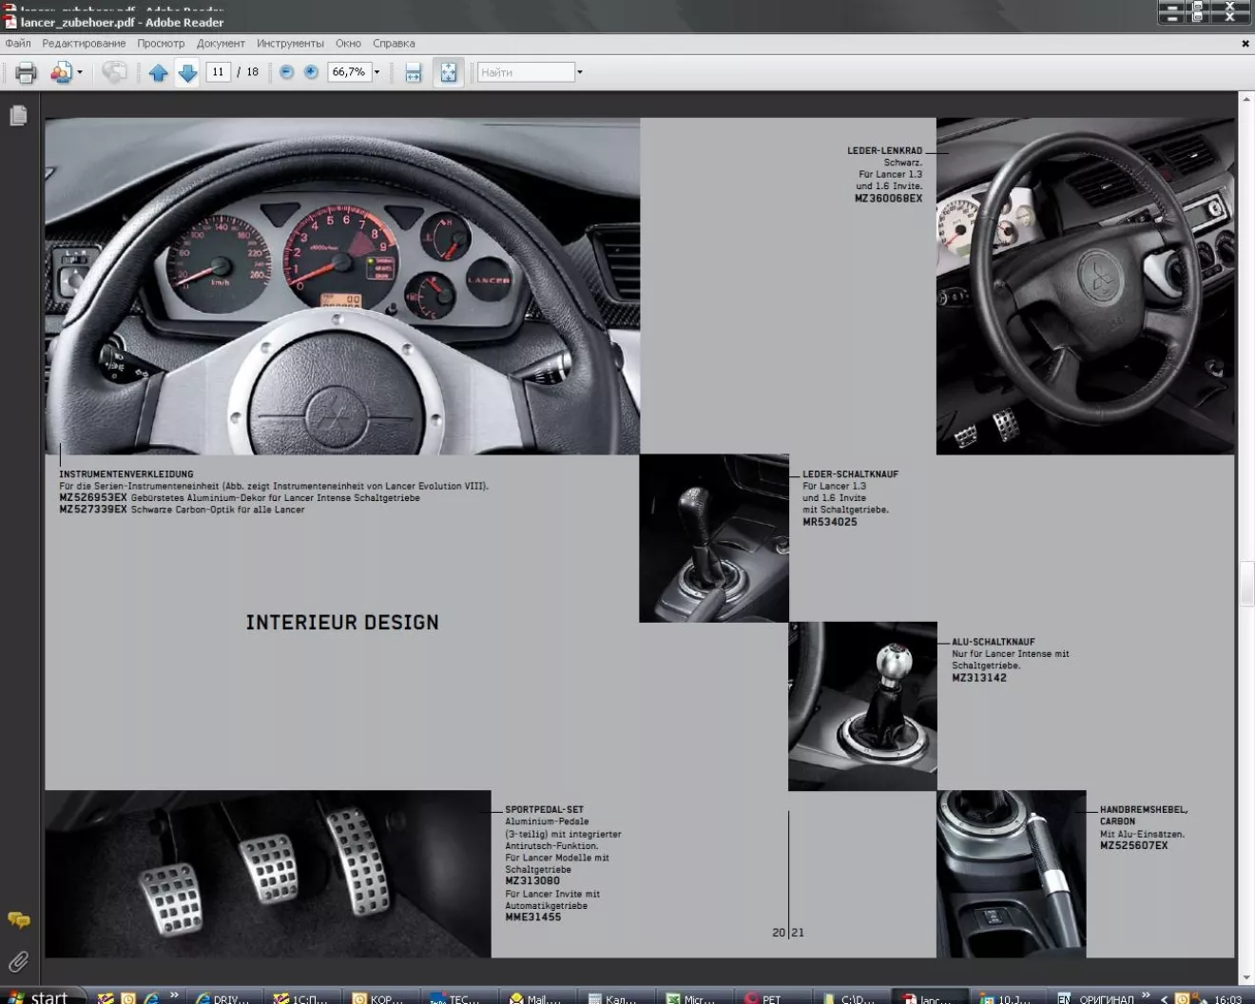Click the vertical scrollbar thumb

tap(1245, 584)
